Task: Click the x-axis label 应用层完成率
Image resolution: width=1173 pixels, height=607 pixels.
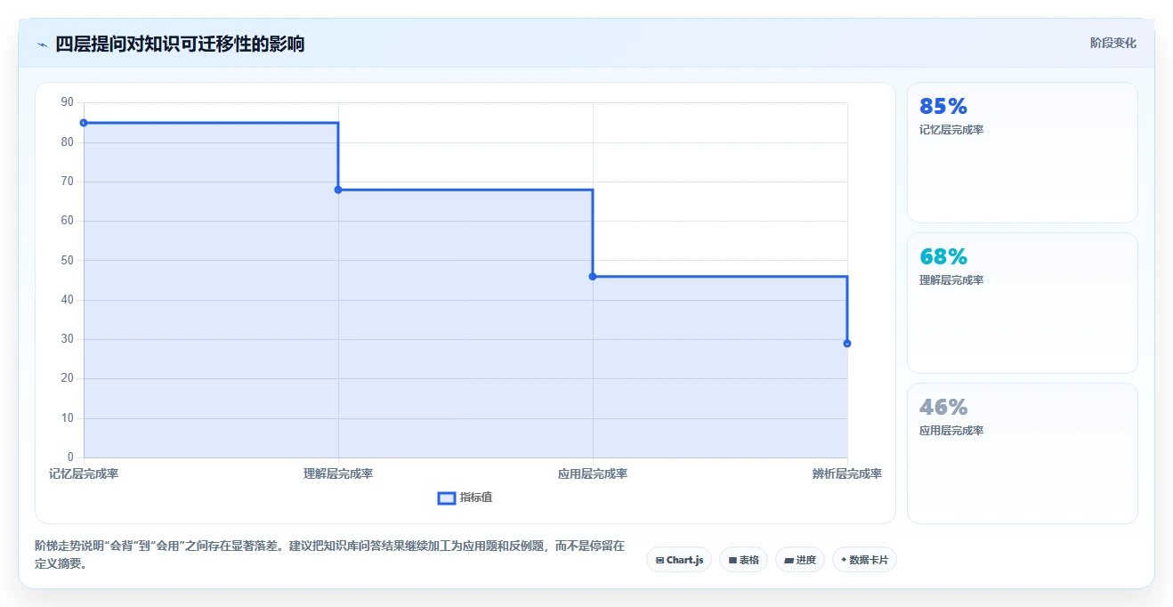Action: click(593, 473)
